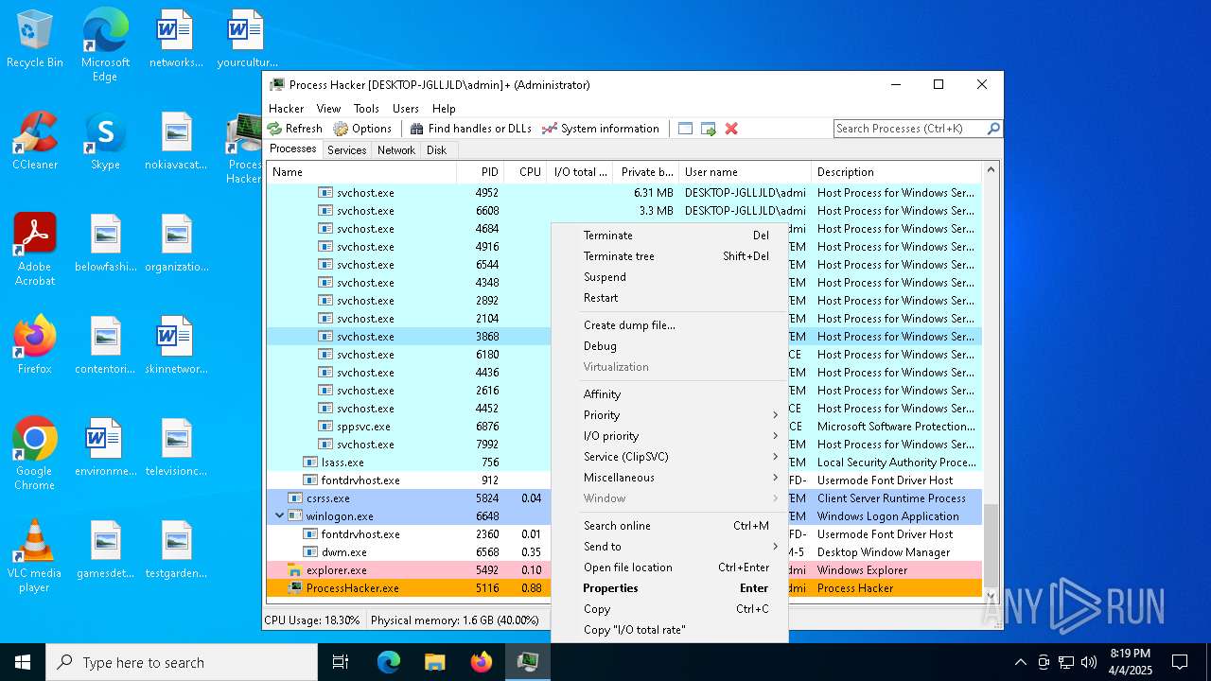The width and height of the screenshot is (1211, 681).
Task: Select Debug from the context menu
Action: (670, 346)
